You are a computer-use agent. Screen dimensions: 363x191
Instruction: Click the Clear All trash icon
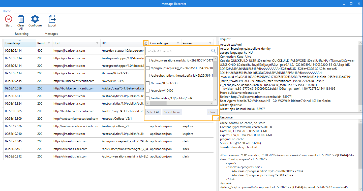point(21,19)
